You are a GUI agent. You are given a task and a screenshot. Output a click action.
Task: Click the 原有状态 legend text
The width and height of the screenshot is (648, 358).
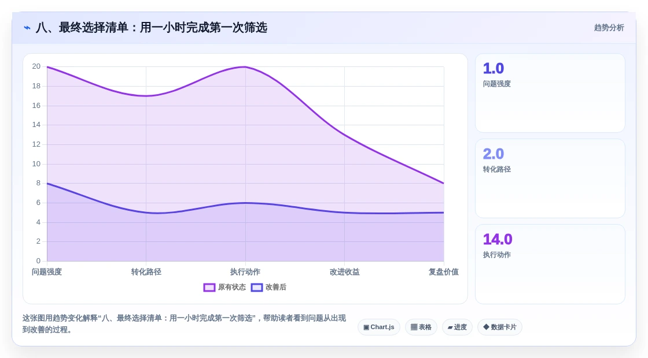pyautogui.click(x=232, y=287)
